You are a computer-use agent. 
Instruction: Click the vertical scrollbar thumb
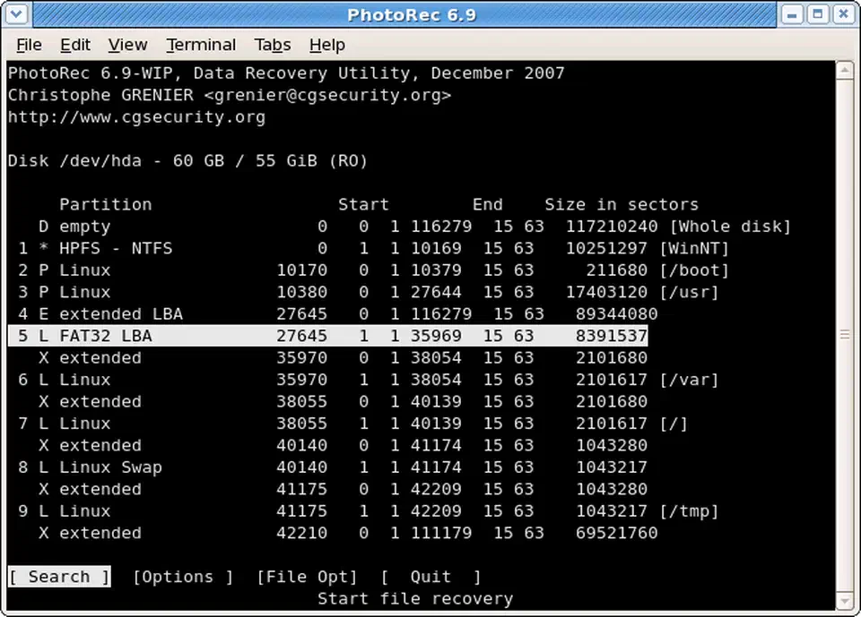[x=844, y=336]
